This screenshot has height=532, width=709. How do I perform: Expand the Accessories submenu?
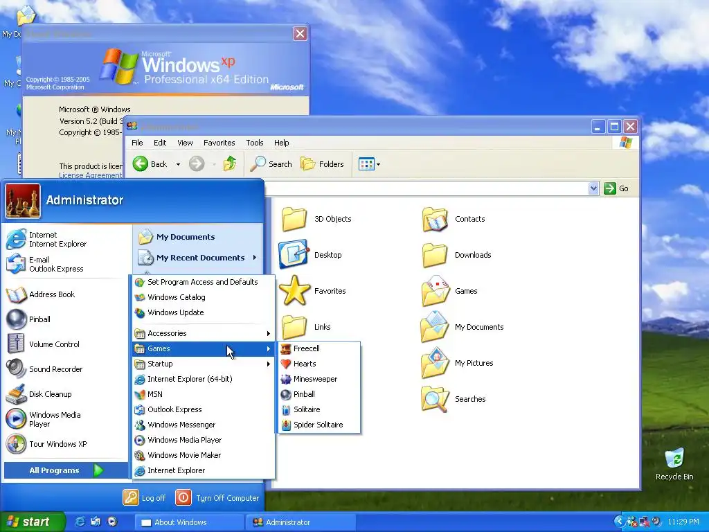pyautogui.click(x=204, y=333)
